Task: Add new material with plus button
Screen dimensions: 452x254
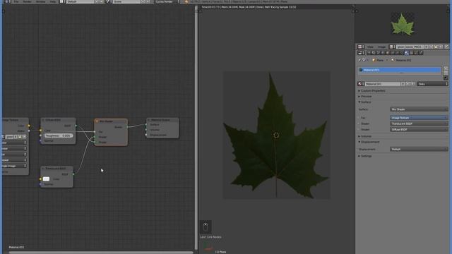Action: [x=408, y=84]
